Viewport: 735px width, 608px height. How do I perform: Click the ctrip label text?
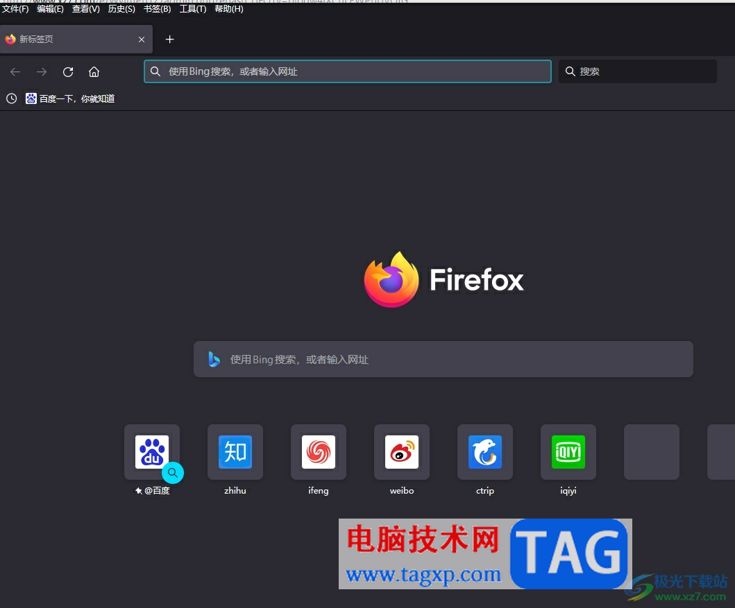click(485, 491)
